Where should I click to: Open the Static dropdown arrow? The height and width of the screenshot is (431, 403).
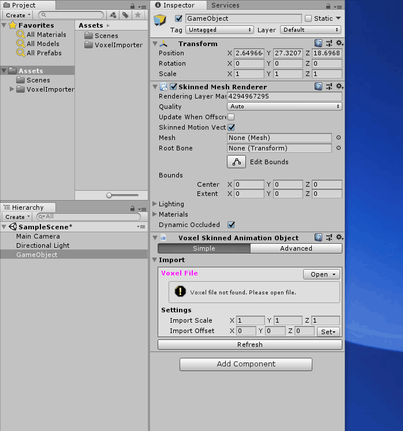click(x=338, y=18)
